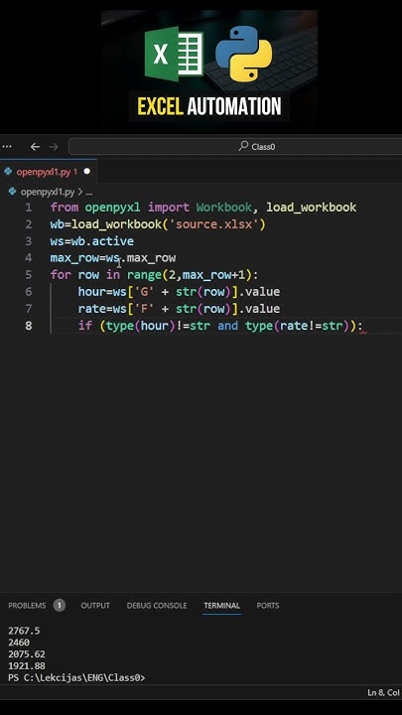
Task: Select the openpyxl1.py editor tab
Action: click(48, 172)
